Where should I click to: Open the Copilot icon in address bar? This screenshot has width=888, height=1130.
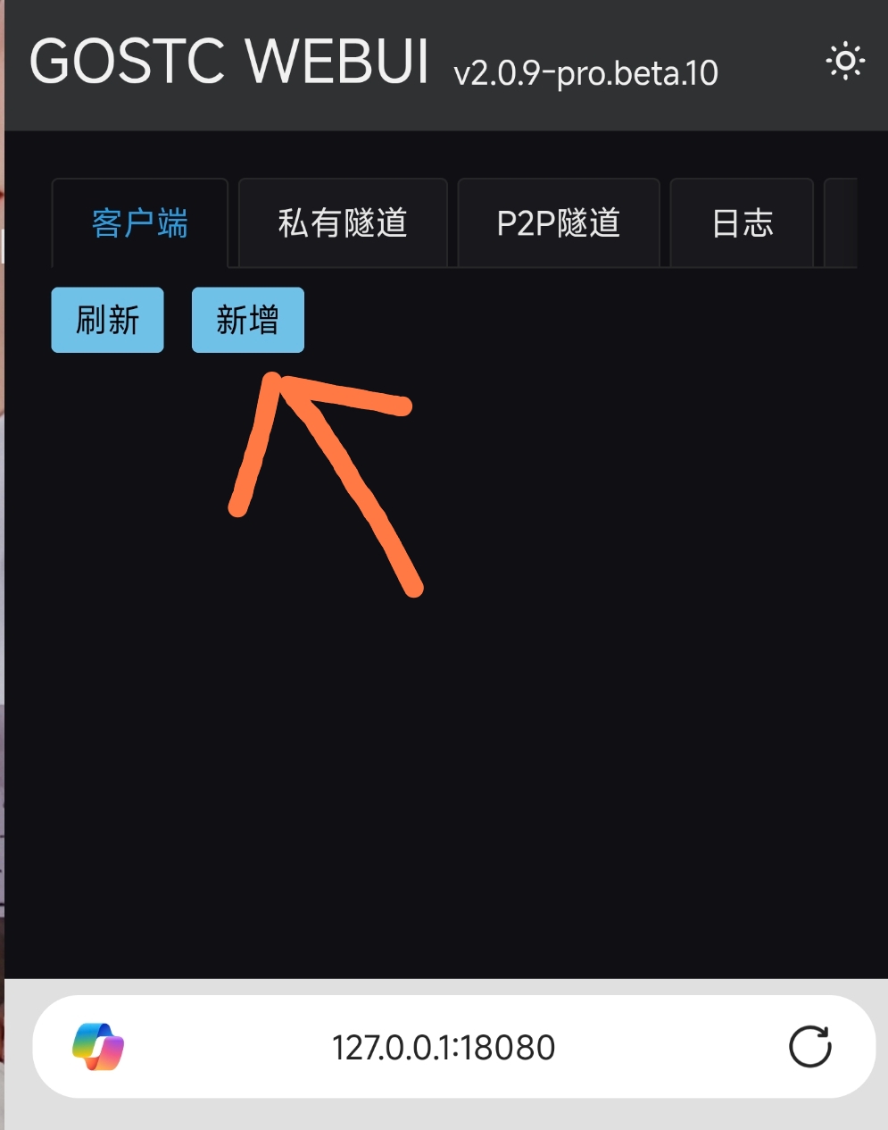98,1047
